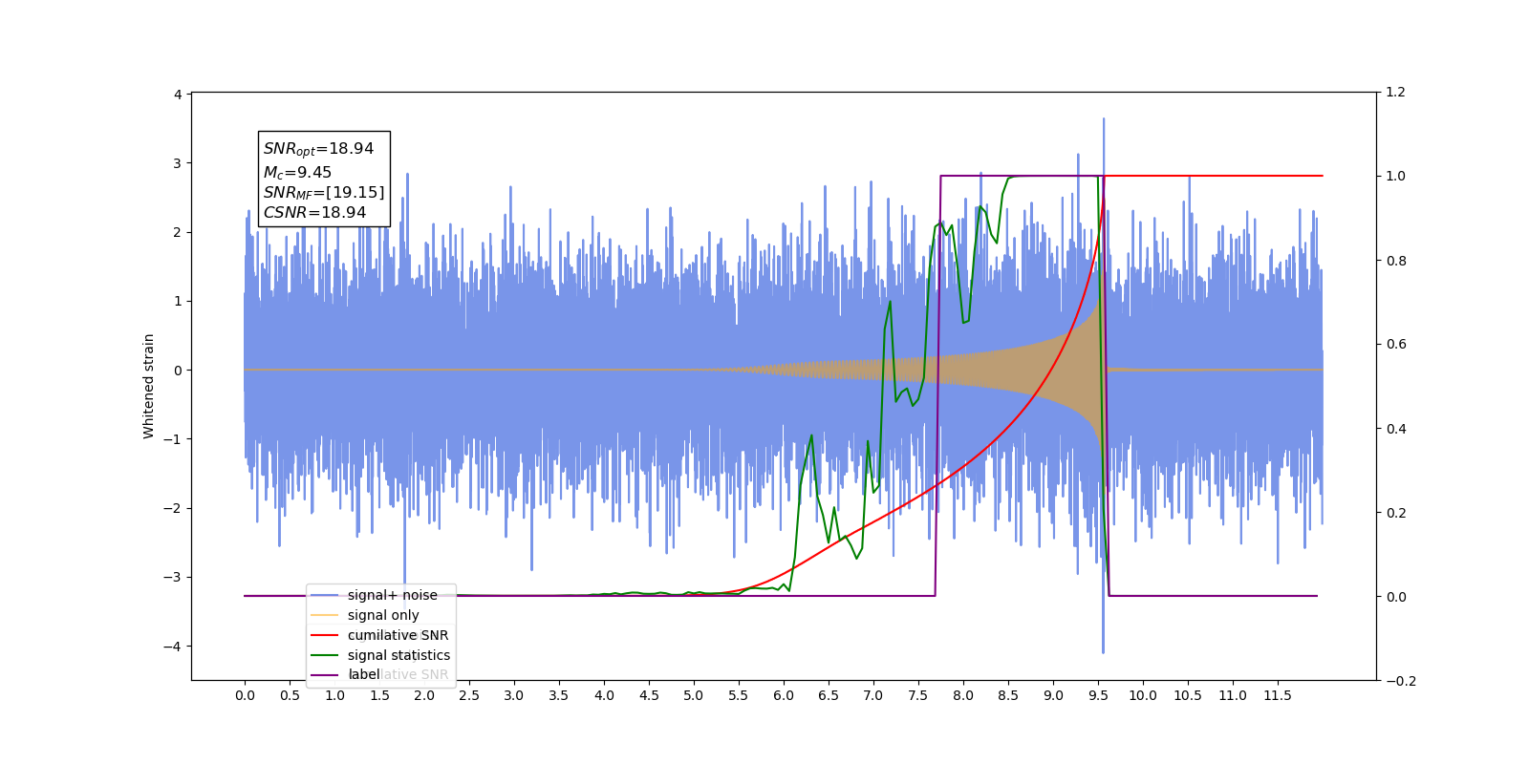This screenshot has width=1529, height=764.
Task: Click the left y-axis tick label −1
Action: click(x=172, y=439)
